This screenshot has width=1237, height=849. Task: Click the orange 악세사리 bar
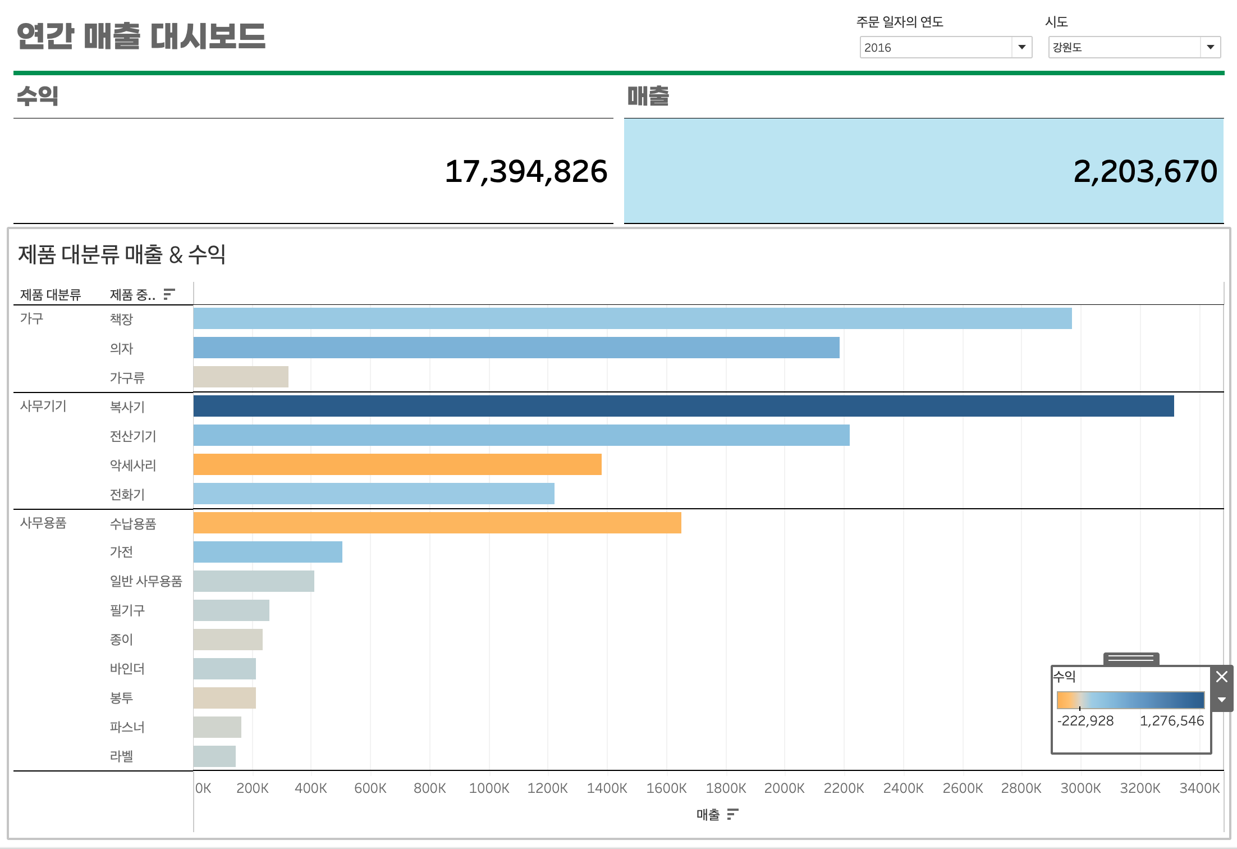397,464
